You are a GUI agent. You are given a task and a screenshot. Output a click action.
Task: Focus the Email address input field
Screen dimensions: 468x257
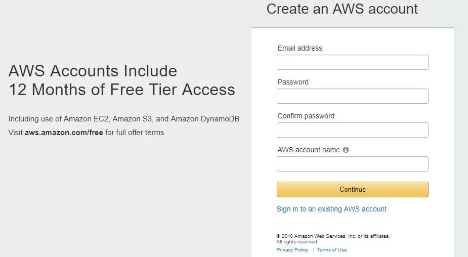coord(353,62)
